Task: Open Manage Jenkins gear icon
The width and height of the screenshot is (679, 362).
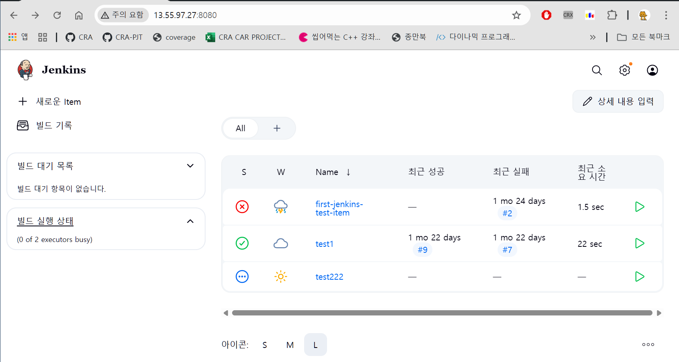Action: tap(624, 70)
